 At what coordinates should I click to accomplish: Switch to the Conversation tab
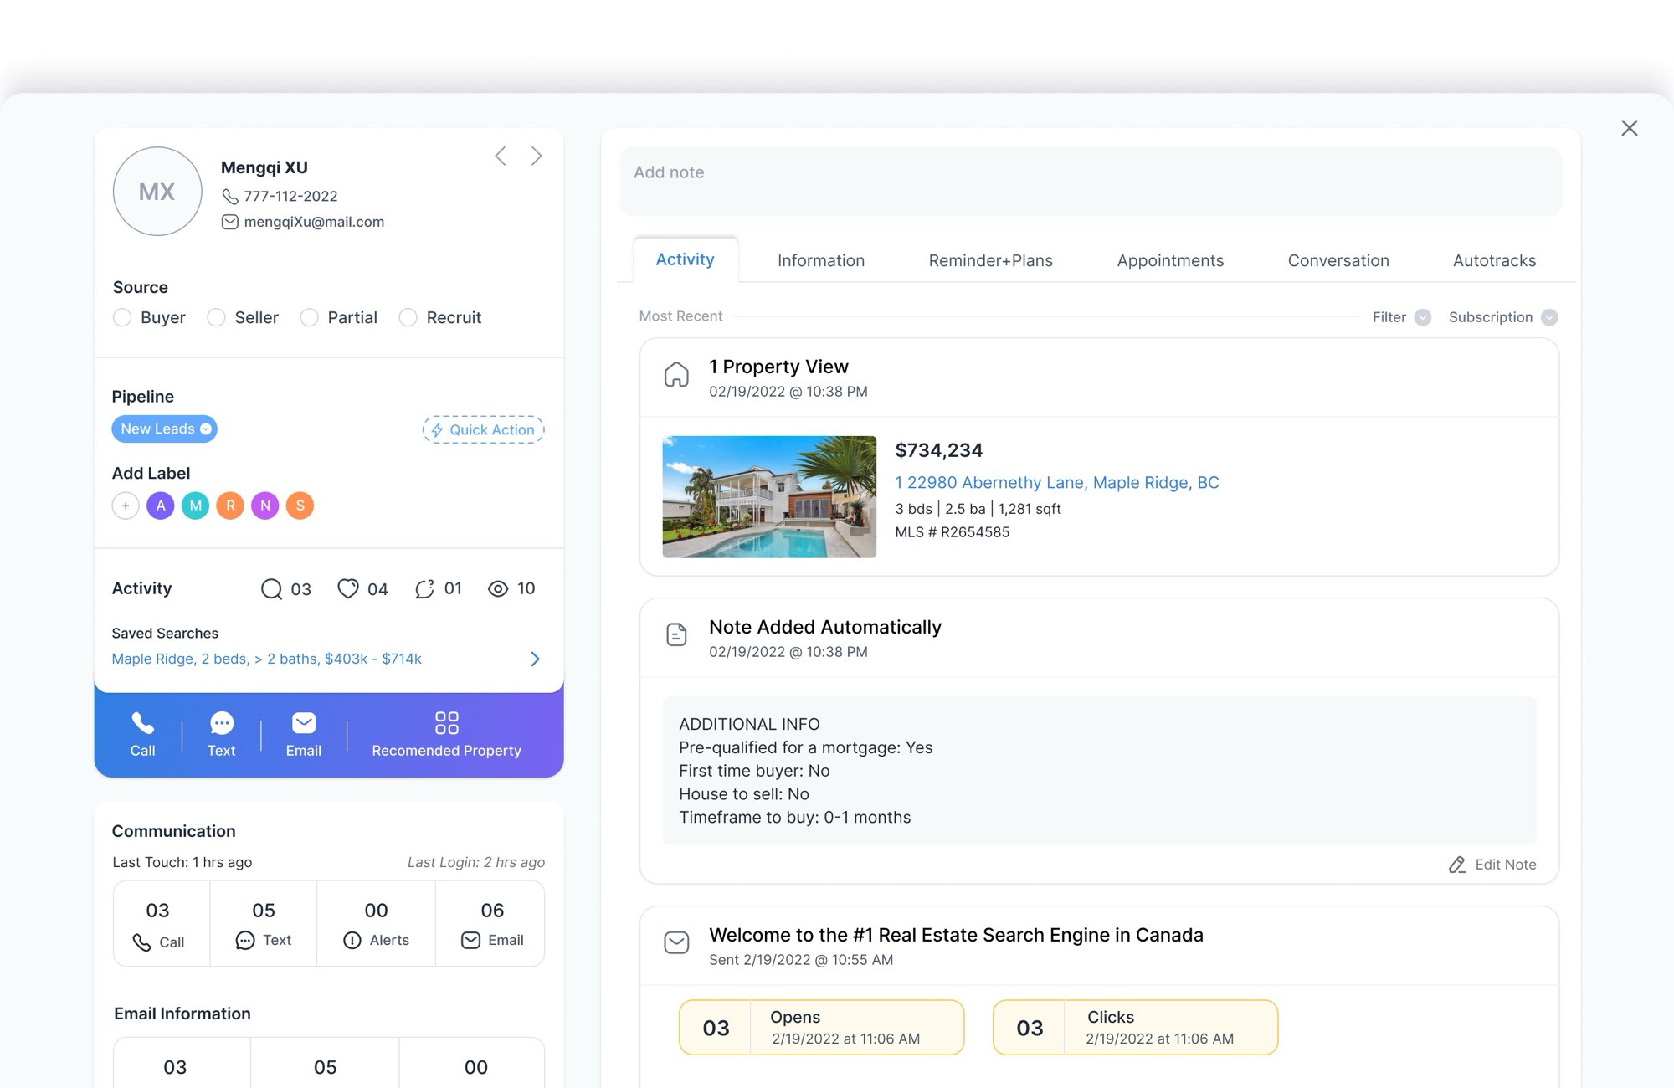[1338, 260]
